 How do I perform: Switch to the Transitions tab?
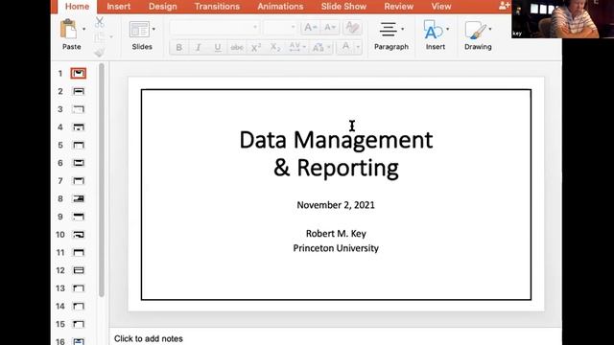217,7
